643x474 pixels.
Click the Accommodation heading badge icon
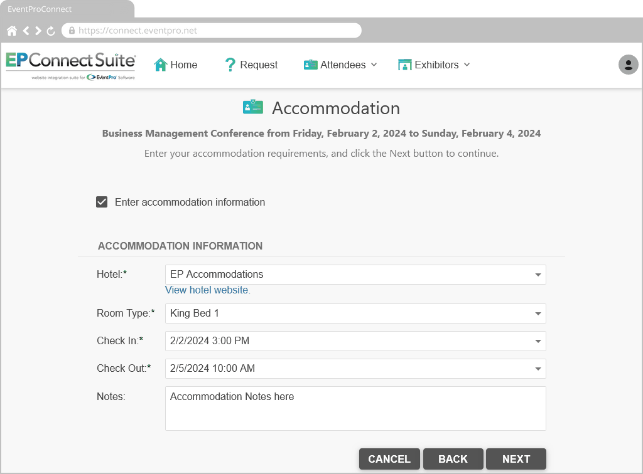coord(253,107)
